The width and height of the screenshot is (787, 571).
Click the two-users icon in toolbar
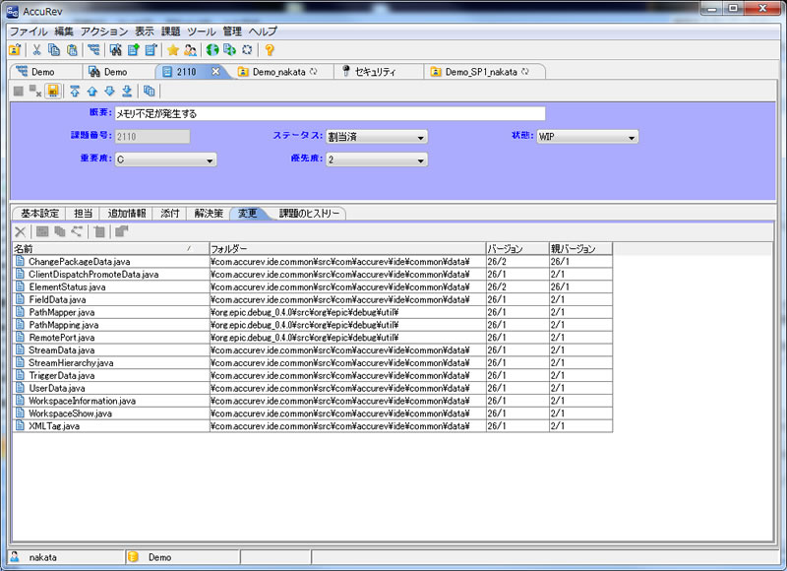pos(190,50)
